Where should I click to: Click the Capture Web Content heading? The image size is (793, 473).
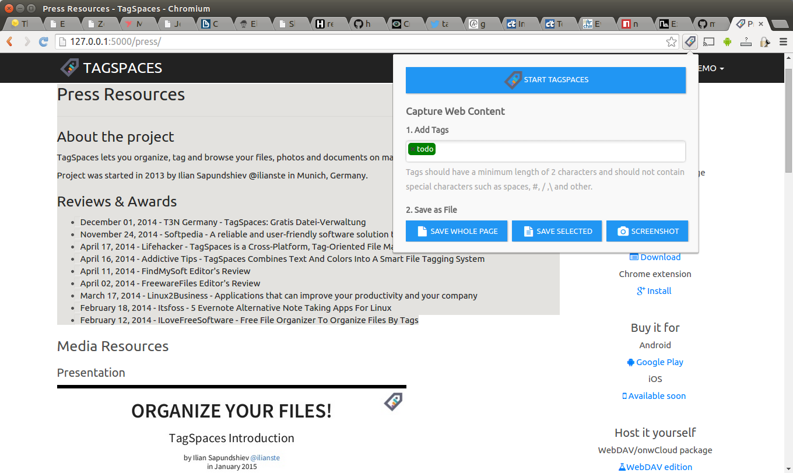tap(455, 111)
